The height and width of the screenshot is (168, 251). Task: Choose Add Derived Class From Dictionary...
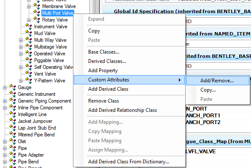(129, 162)
